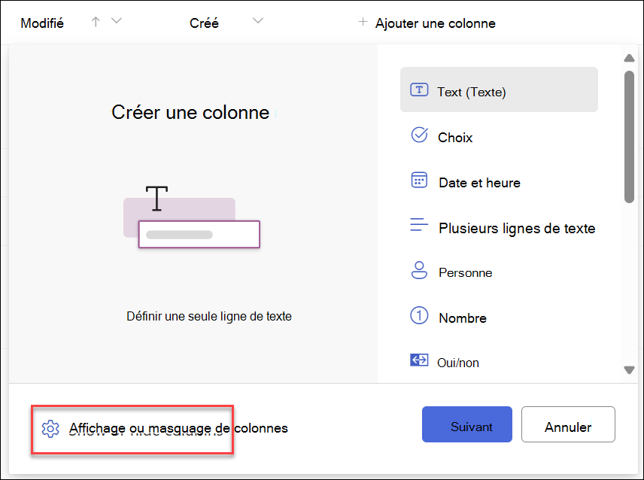Click the Personne person icon
The height and width of the screenshot is (480, 644).
419,270
